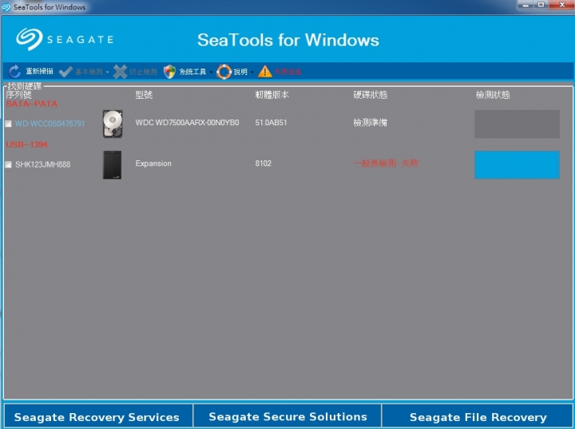Open the 系統工具 menu label

pos(192,72)
